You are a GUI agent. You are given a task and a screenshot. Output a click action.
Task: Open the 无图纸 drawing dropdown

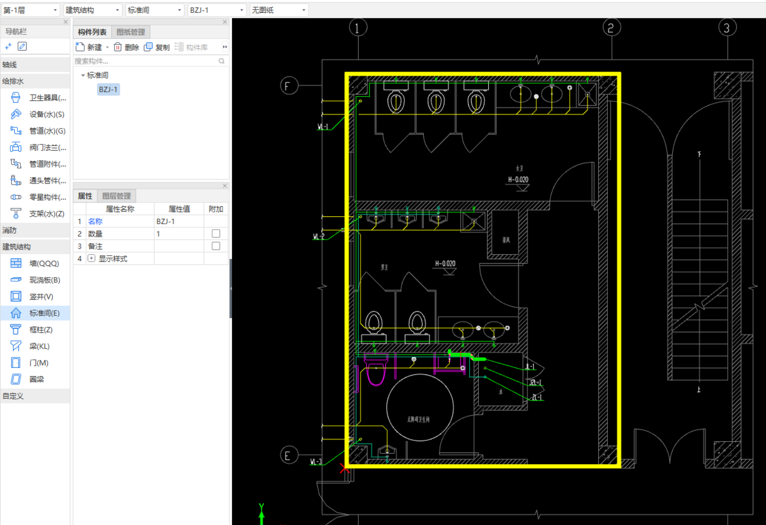click(x=279, y=10)
